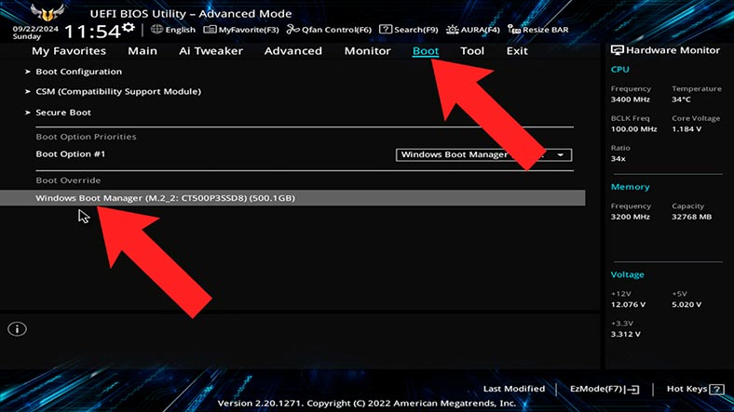The height and width of the screenshot is (412, 734).
Task: Click memory frequency 3200 MHz
Action: point(630,217)
